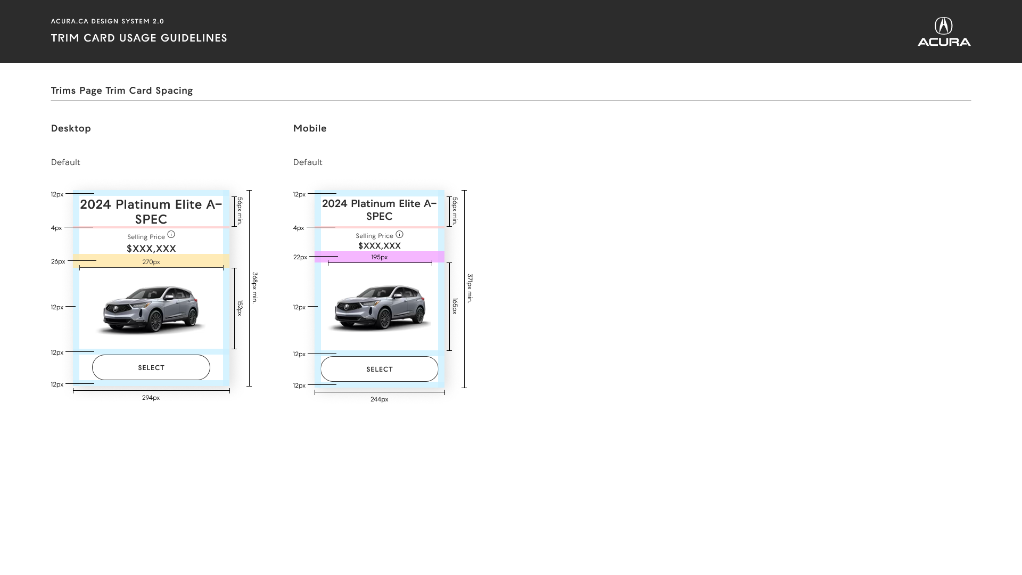Click the Desktop section heading

pyautogui.click(x=71, y=128)
